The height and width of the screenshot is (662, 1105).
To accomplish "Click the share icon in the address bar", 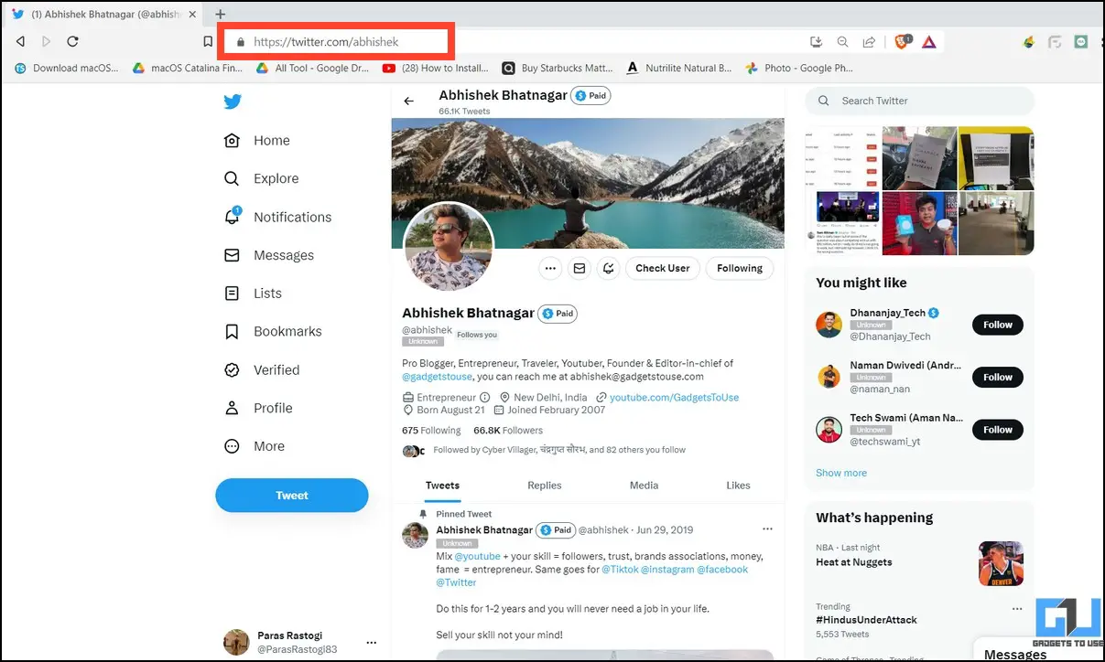I will (x=869, y=42).
